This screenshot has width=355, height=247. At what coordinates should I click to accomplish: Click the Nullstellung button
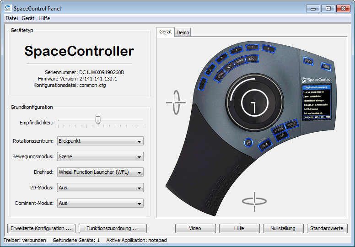(282, 228)
